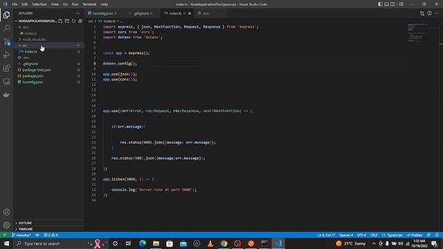Change indentation via Spaces: 4
This screenshot has width=443, height=249.
click(346, 235)
